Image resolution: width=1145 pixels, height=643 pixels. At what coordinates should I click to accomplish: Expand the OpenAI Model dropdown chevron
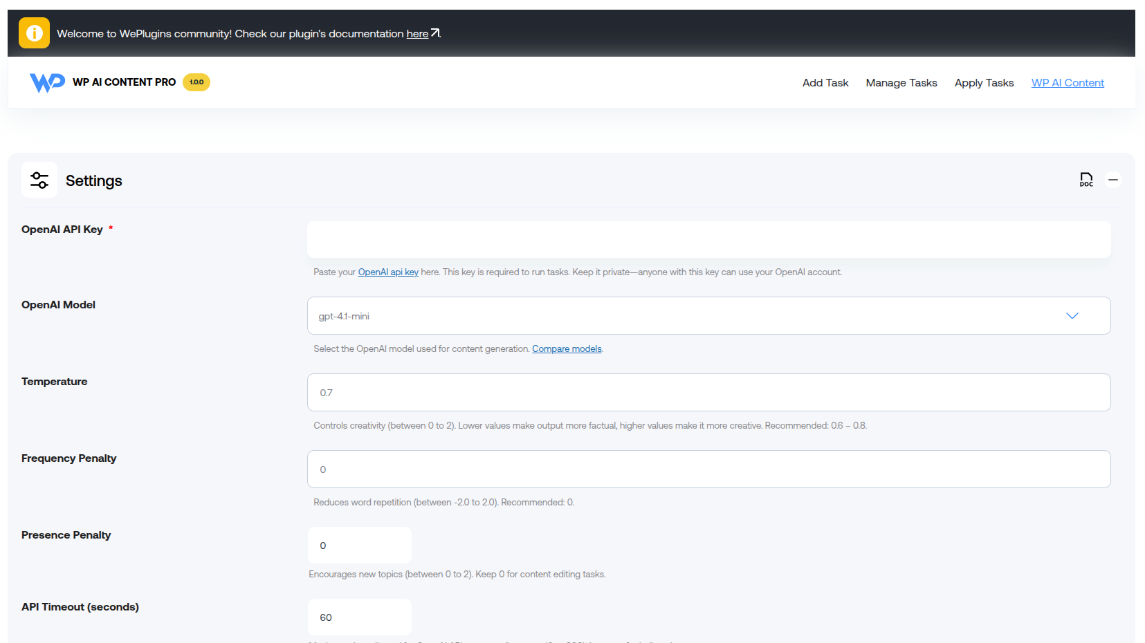[1072, 316]
